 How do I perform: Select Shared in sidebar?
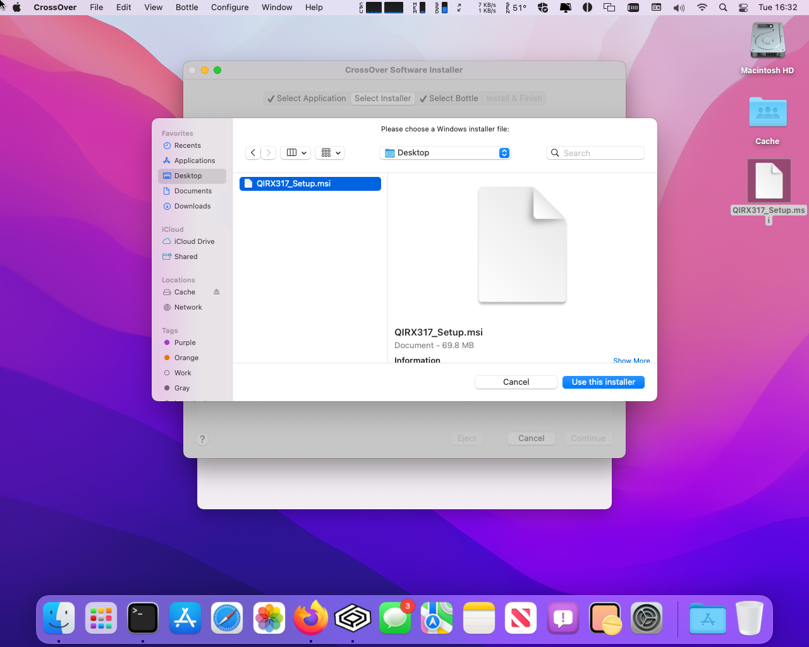[192, 257]
